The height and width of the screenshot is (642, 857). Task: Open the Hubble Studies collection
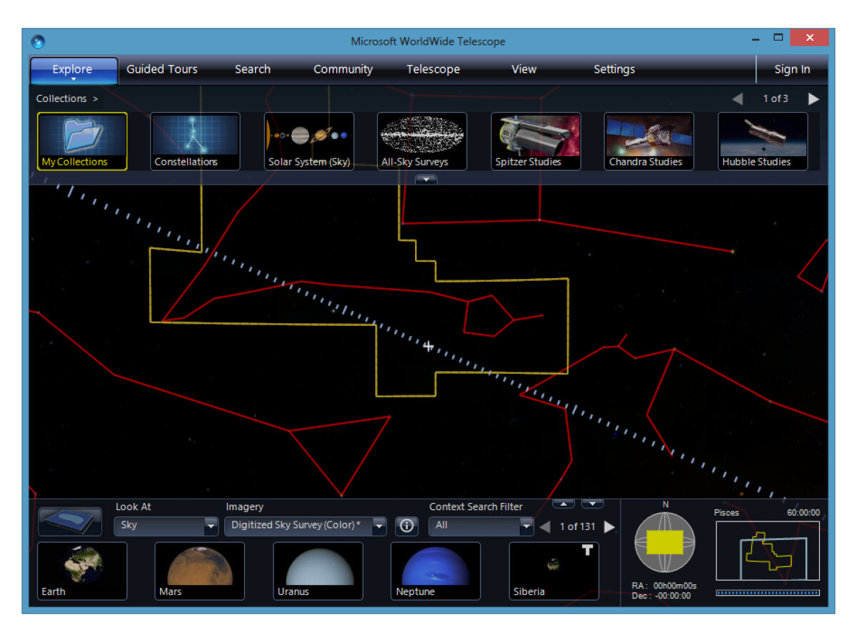[762, 141]
